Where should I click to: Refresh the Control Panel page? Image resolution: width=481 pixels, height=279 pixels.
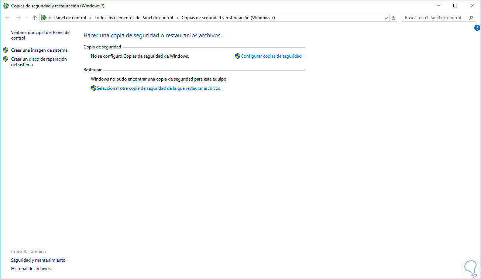394,18
